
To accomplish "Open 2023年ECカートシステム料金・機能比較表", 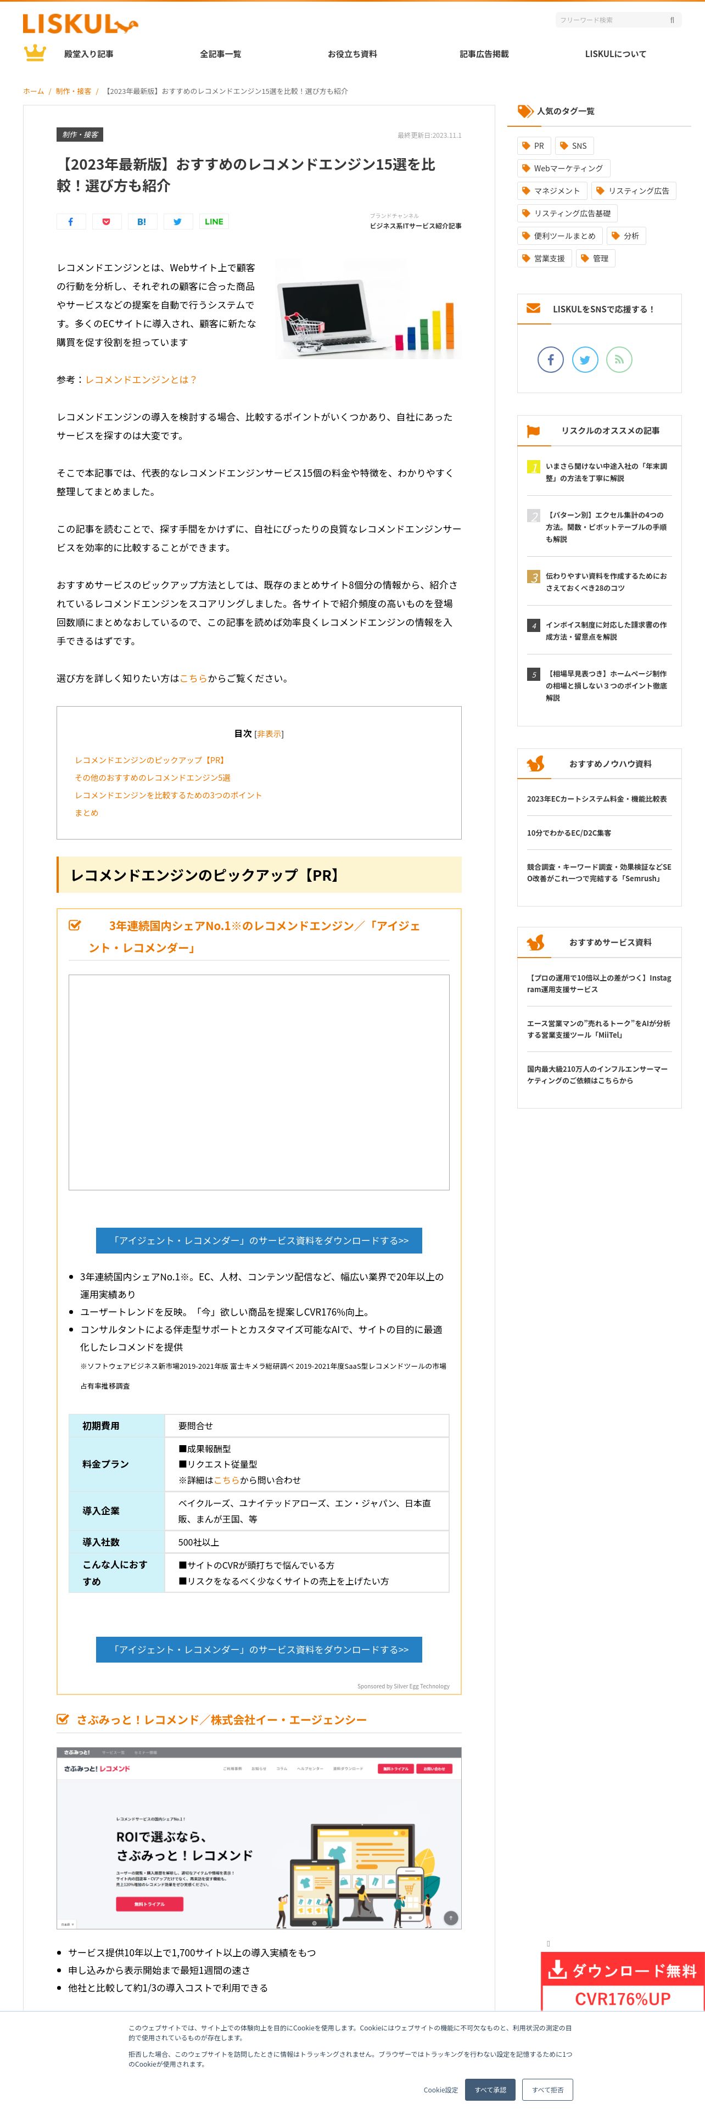I will (x=597, y=799).
